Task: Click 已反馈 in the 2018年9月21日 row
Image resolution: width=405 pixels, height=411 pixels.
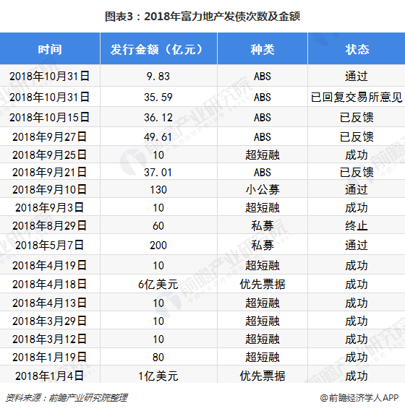Action: pos(357,173)
